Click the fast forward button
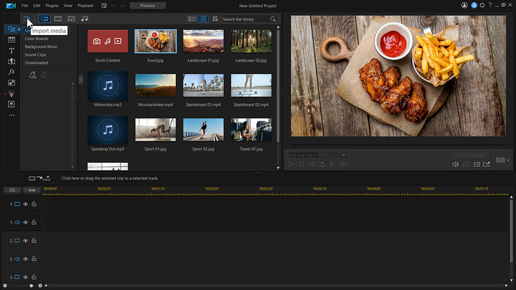This screenshot has width=516, height=290. click(x=343, y=164)
